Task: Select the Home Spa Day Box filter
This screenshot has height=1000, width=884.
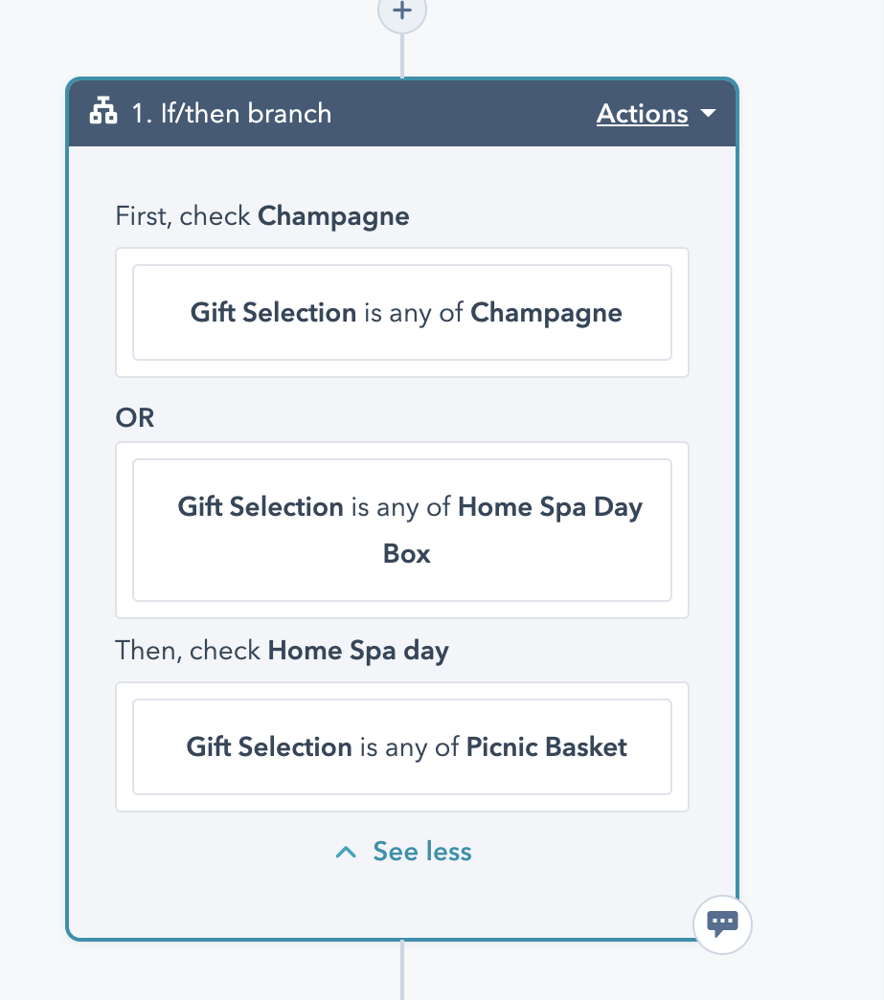Action: 402,530
